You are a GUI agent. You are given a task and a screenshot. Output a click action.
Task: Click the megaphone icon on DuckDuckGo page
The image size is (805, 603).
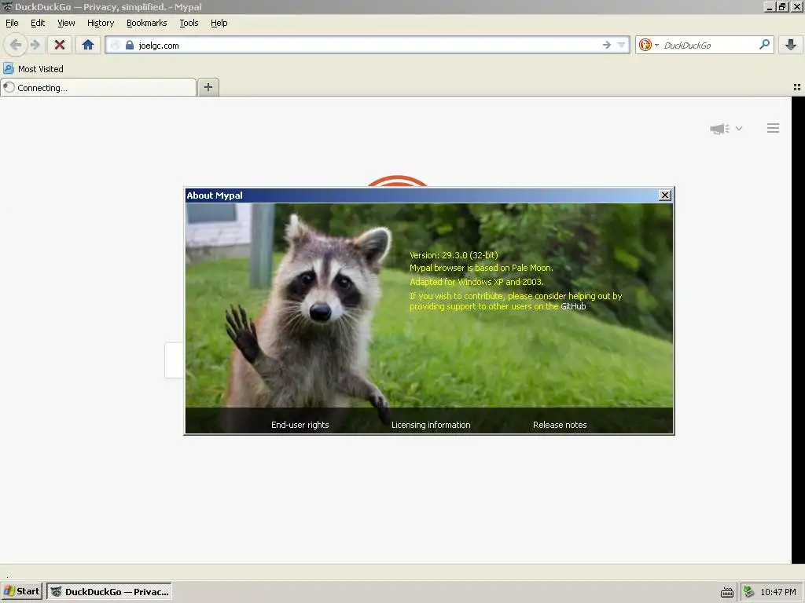pyautogui.click(x=719, y=129)
